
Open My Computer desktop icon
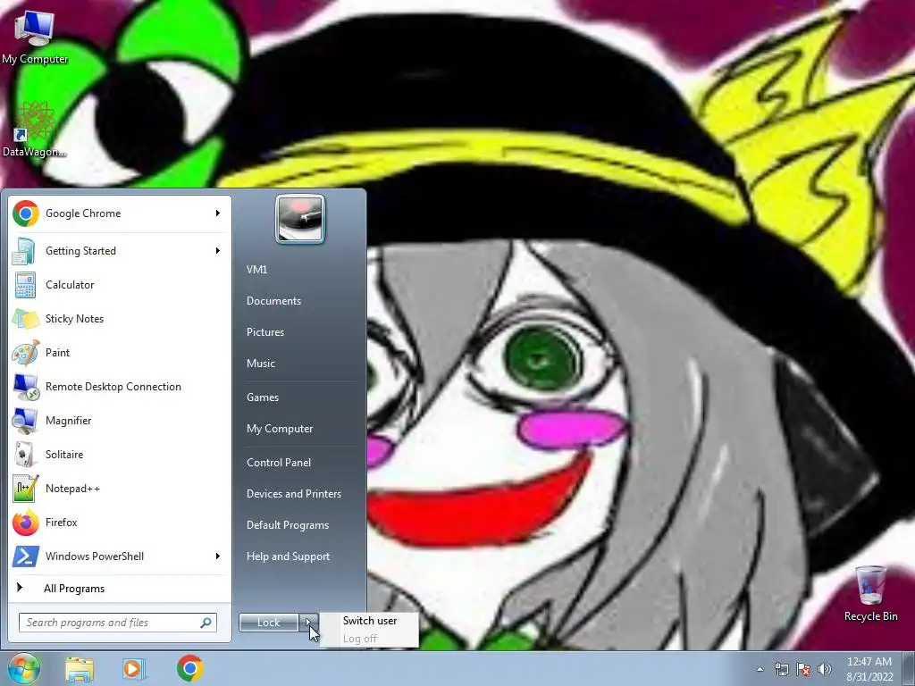tap(35, 36)
